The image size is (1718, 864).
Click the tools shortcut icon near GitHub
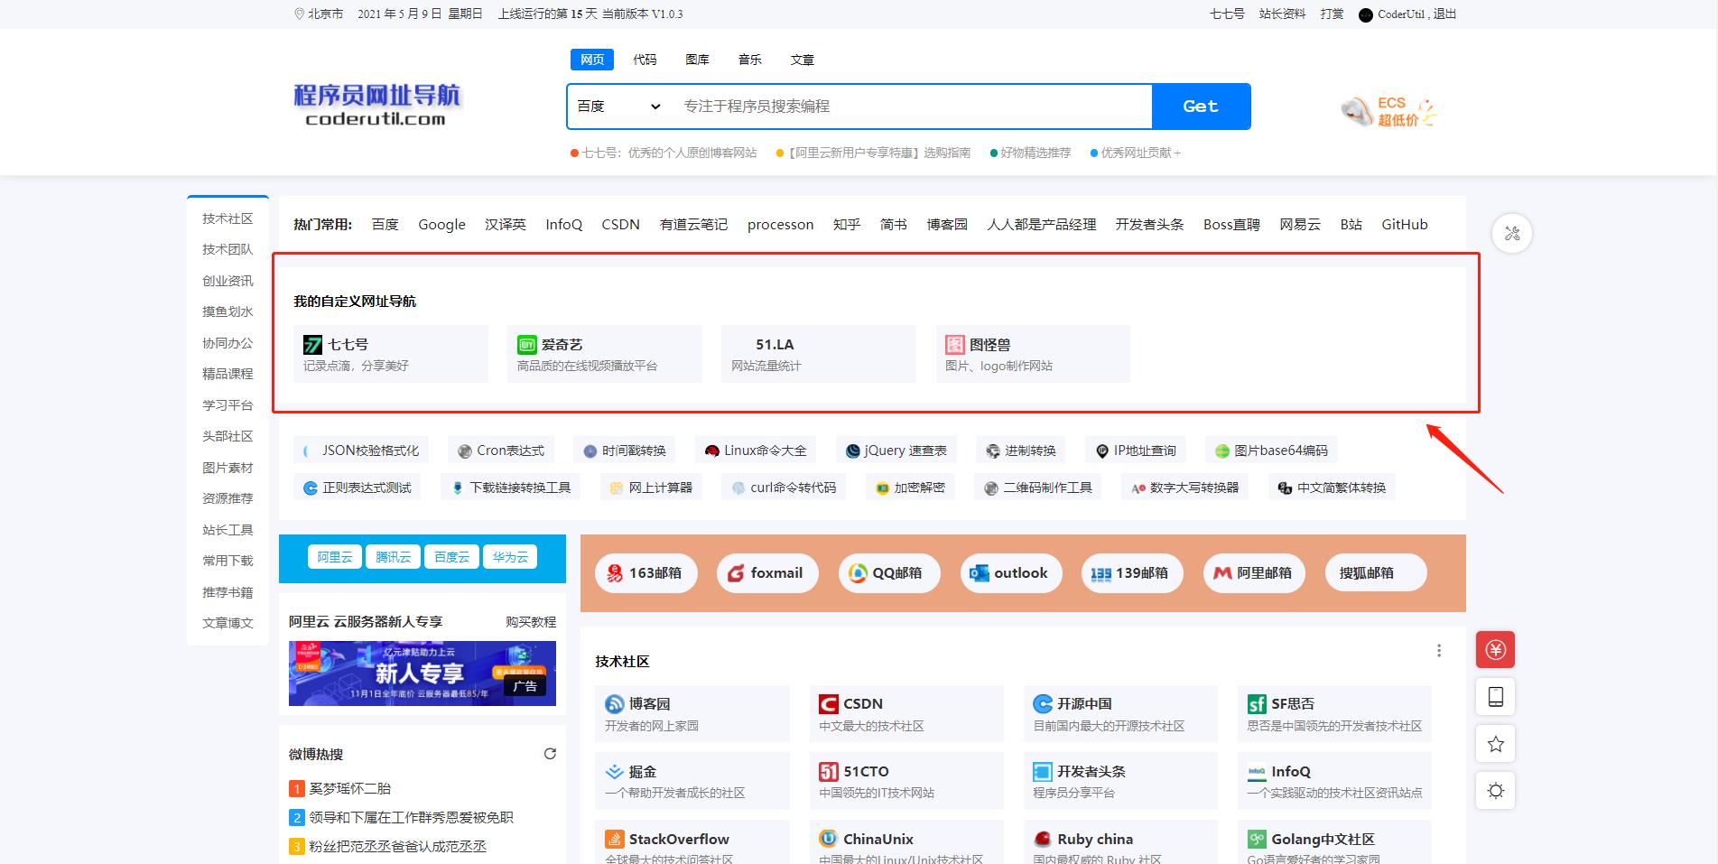[x=1512, y=234]
